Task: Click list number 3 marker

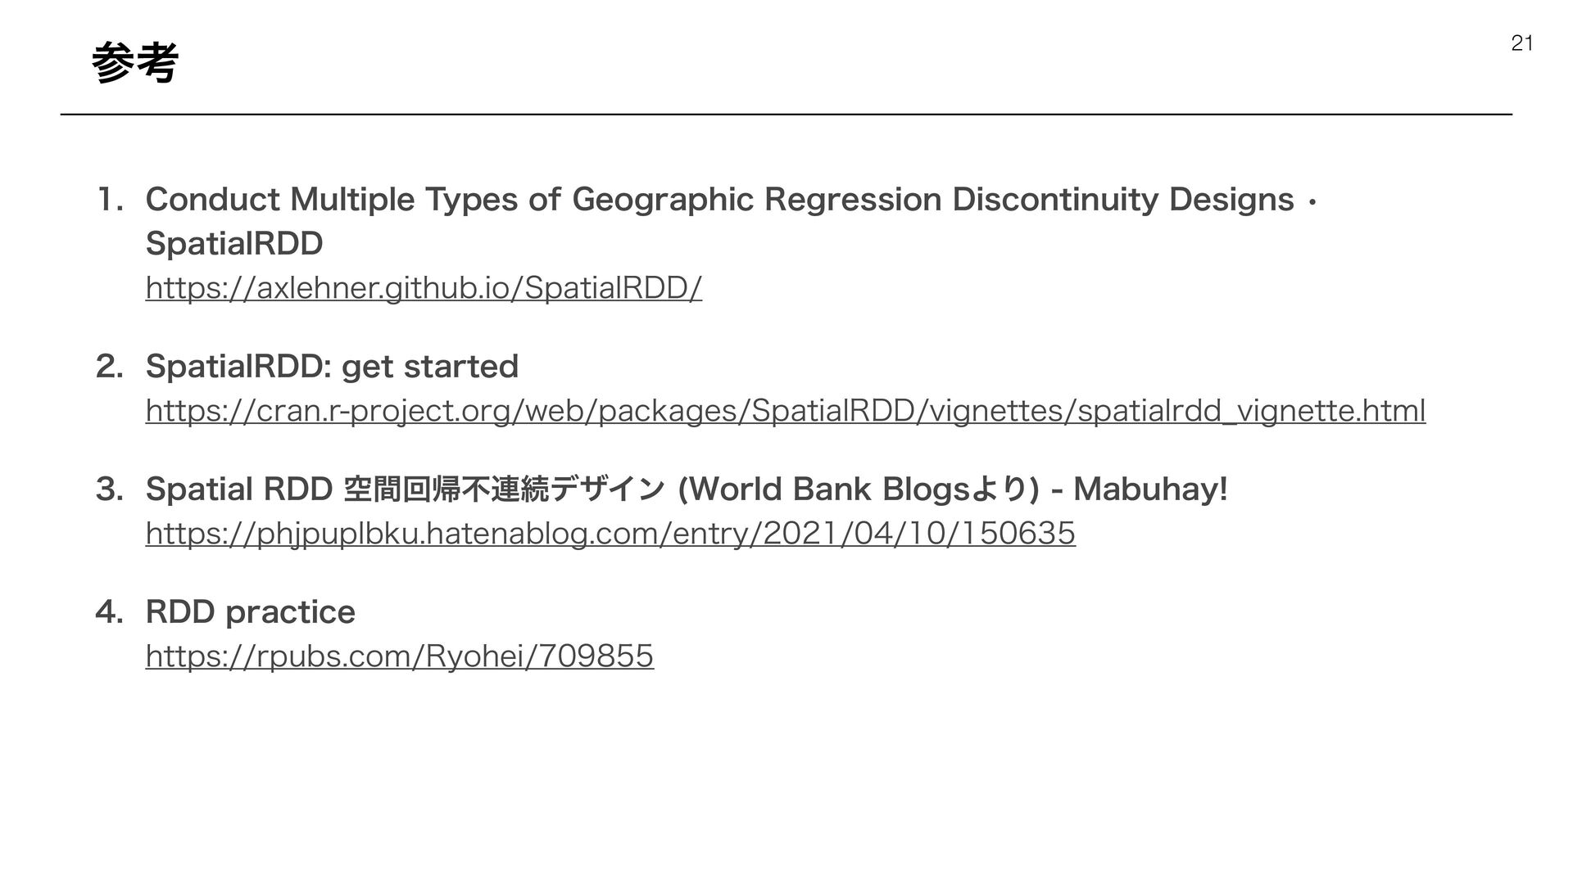Action: pos(109,489)
